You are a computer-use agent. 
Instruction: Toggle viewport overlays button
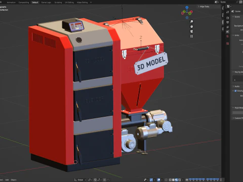158,180
